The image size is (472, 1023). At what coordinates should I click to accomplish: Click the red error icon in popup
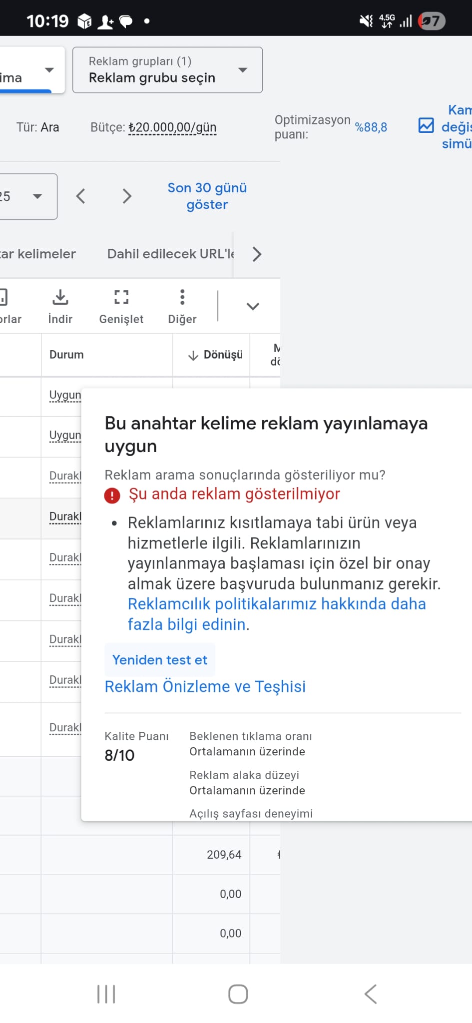coord(112,495)
